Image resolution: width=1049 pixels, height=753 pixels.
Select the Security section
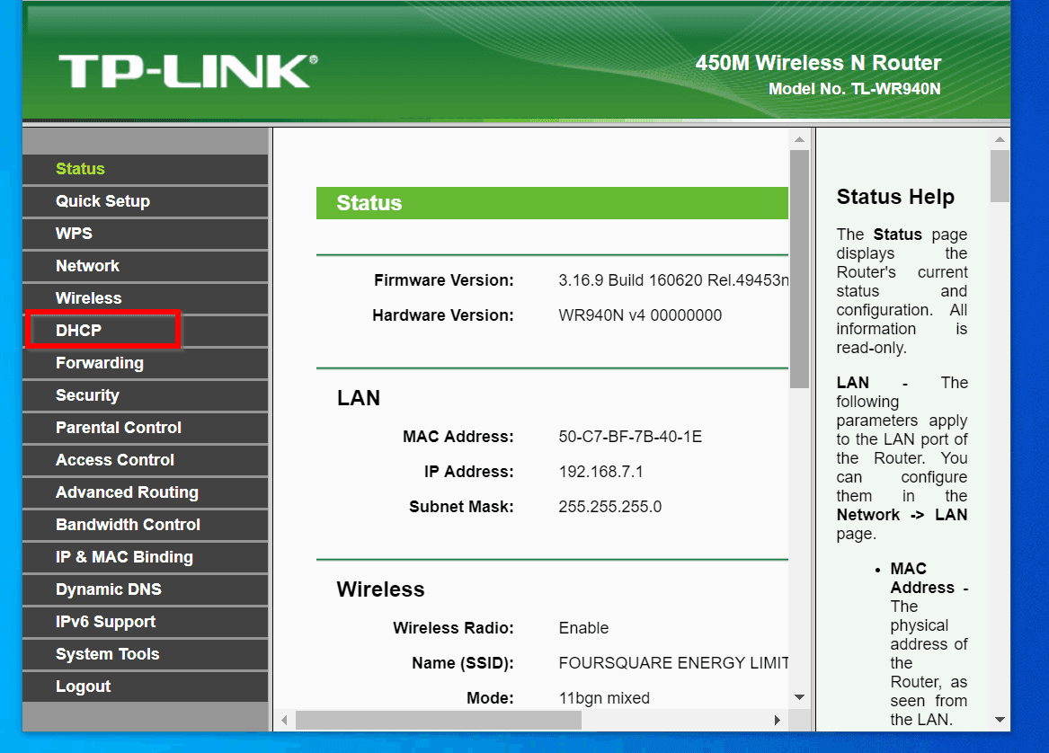(x=87, y=395)
